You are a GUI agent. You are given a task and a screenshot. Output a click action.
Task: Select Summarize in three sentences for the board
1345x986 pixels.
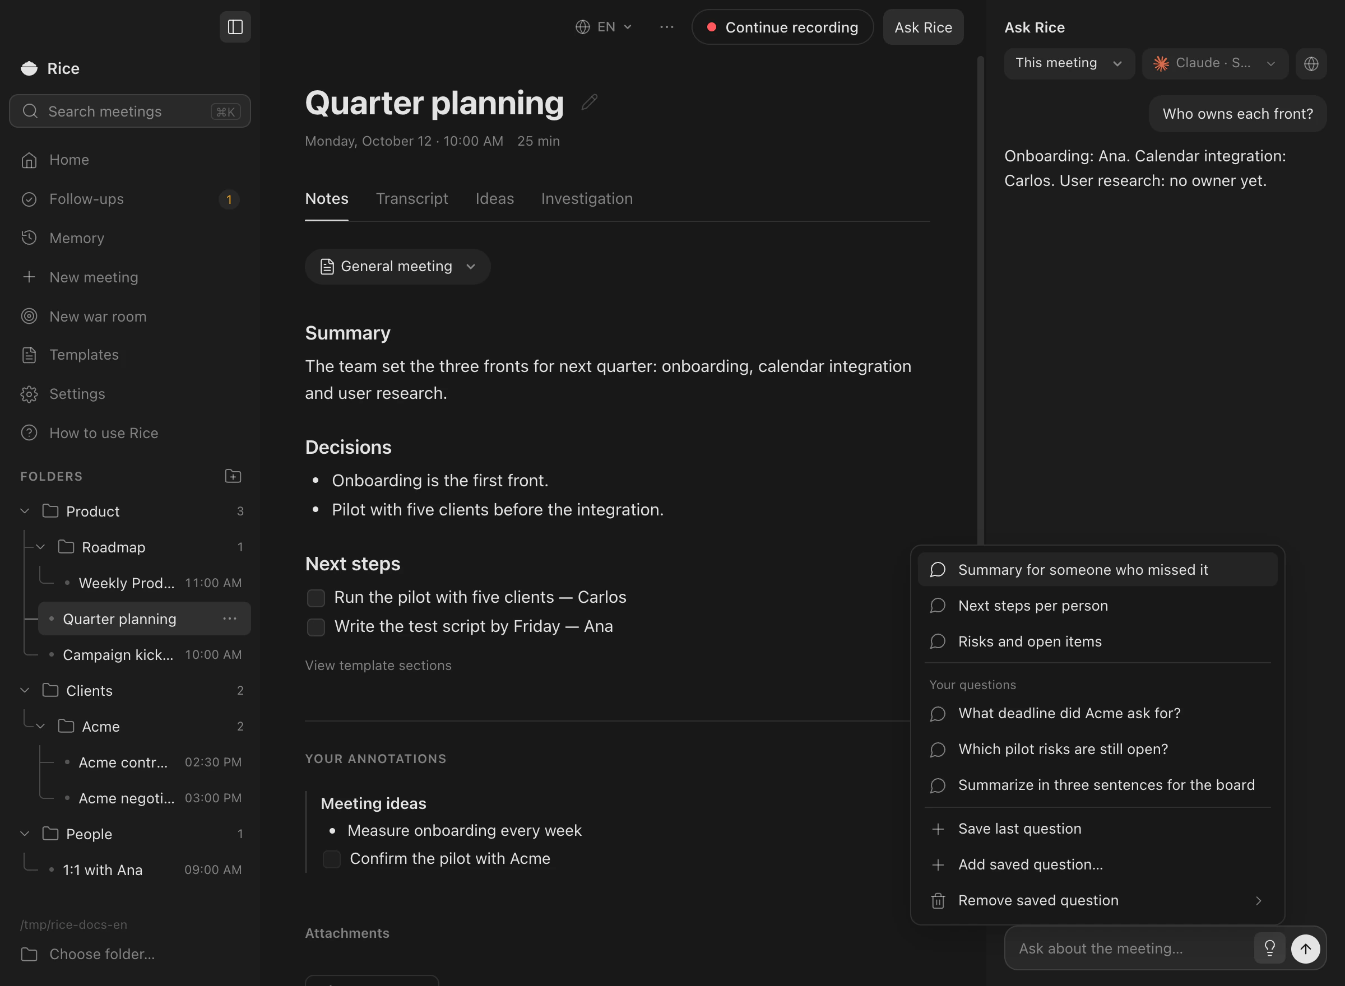[1097, 785]
